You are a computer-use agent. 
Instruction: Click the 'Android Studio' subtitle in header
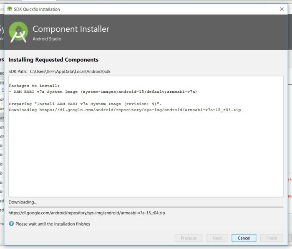coord(47,39)
